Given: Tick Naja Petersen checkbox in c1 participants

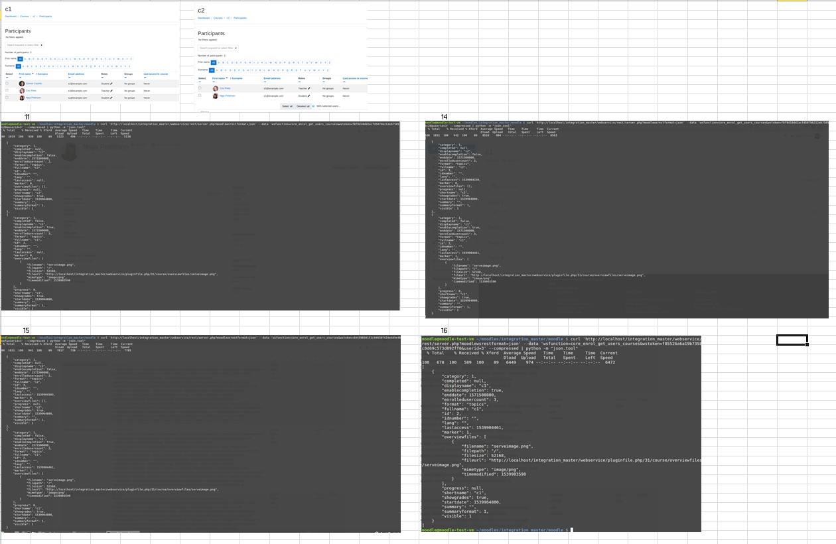Looking at the screenshot, I should tap(7, 98).
